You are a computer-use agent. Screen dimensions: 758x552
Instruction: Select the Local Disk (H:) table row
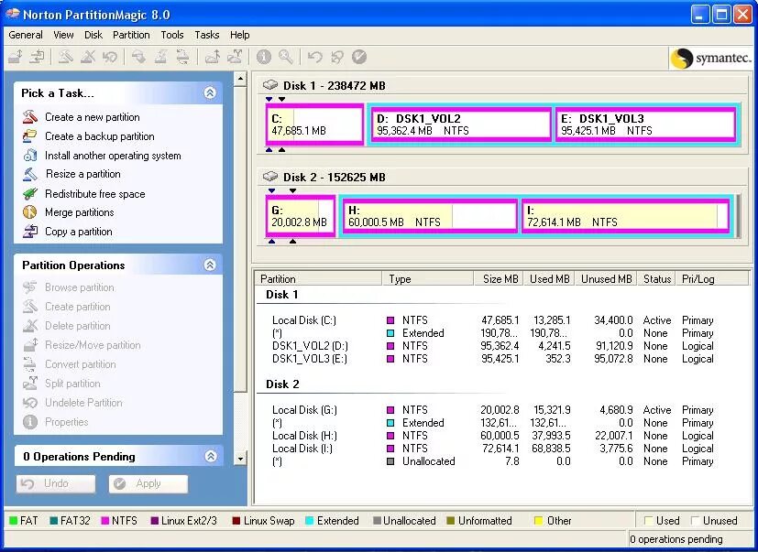[x=493, y=436]
